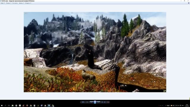Delete the photo with red X
The image size is (190, 107).
108,102
